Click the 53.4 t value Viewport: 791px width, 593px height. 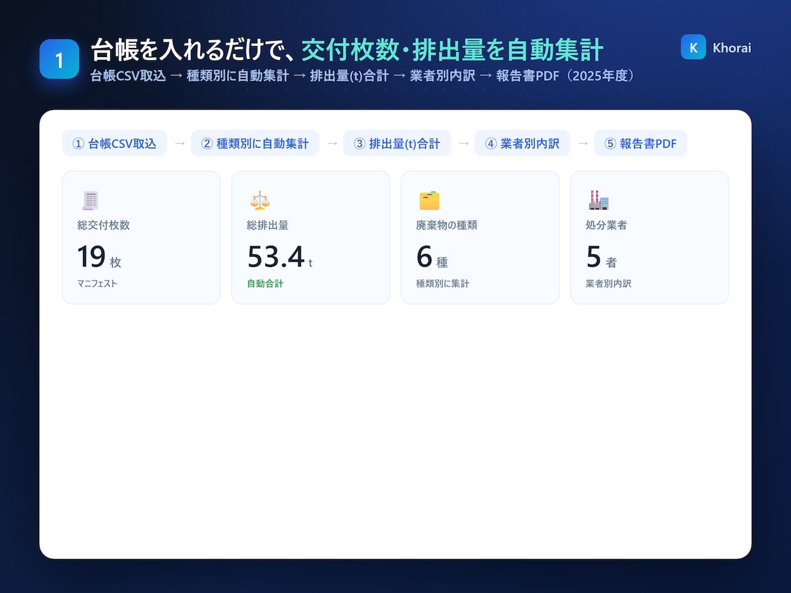click(280, 257)
